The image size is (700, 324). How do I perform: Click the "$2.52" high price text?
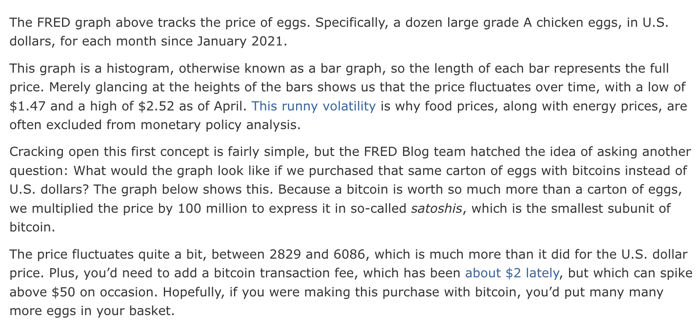(x=156, y=106)
